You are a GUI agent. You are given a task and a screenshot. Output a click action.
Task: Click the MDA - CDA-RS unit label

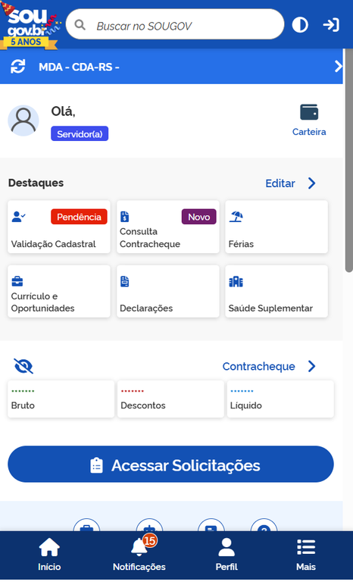point(79,67)
